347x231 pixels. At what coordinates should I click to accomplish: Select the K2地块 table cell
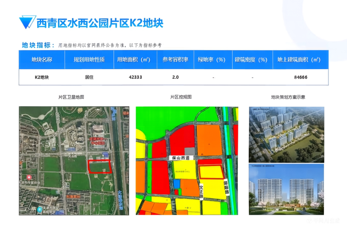42,77
